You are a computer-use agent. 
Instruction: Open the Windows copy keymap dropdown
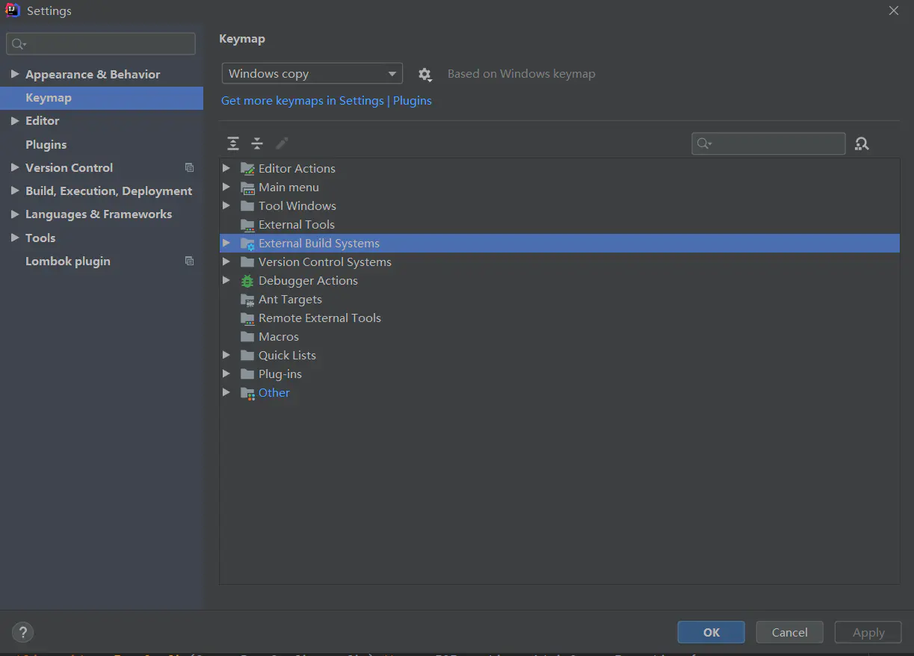click(x=312, y=74)
